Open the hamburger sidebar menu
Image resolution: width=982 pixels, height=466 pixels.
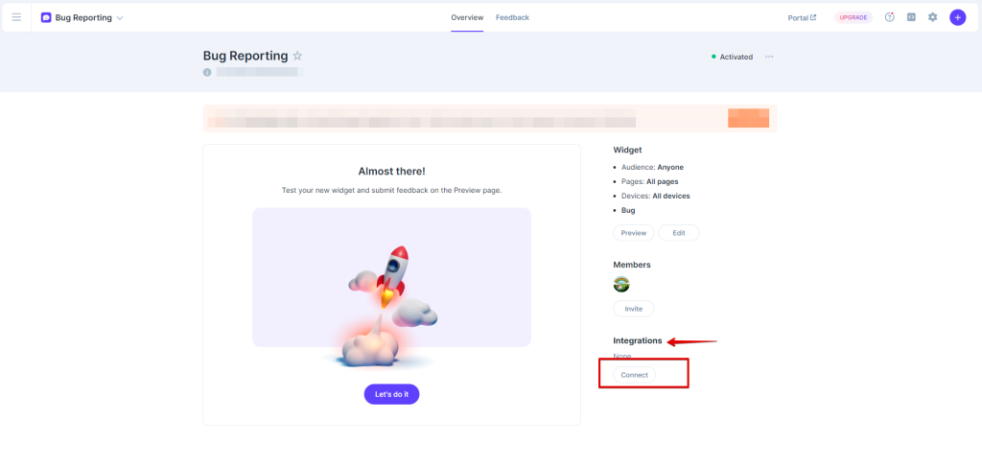tap(16, 17)
